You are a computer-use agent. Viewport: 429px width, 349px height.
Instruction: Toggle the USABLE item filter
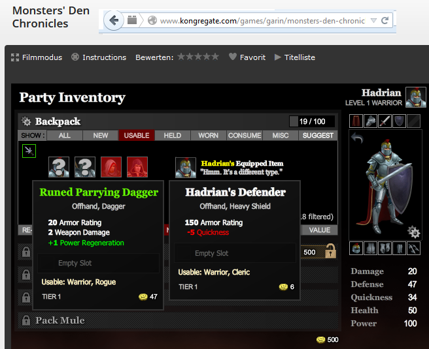click(x=136, y=136)
